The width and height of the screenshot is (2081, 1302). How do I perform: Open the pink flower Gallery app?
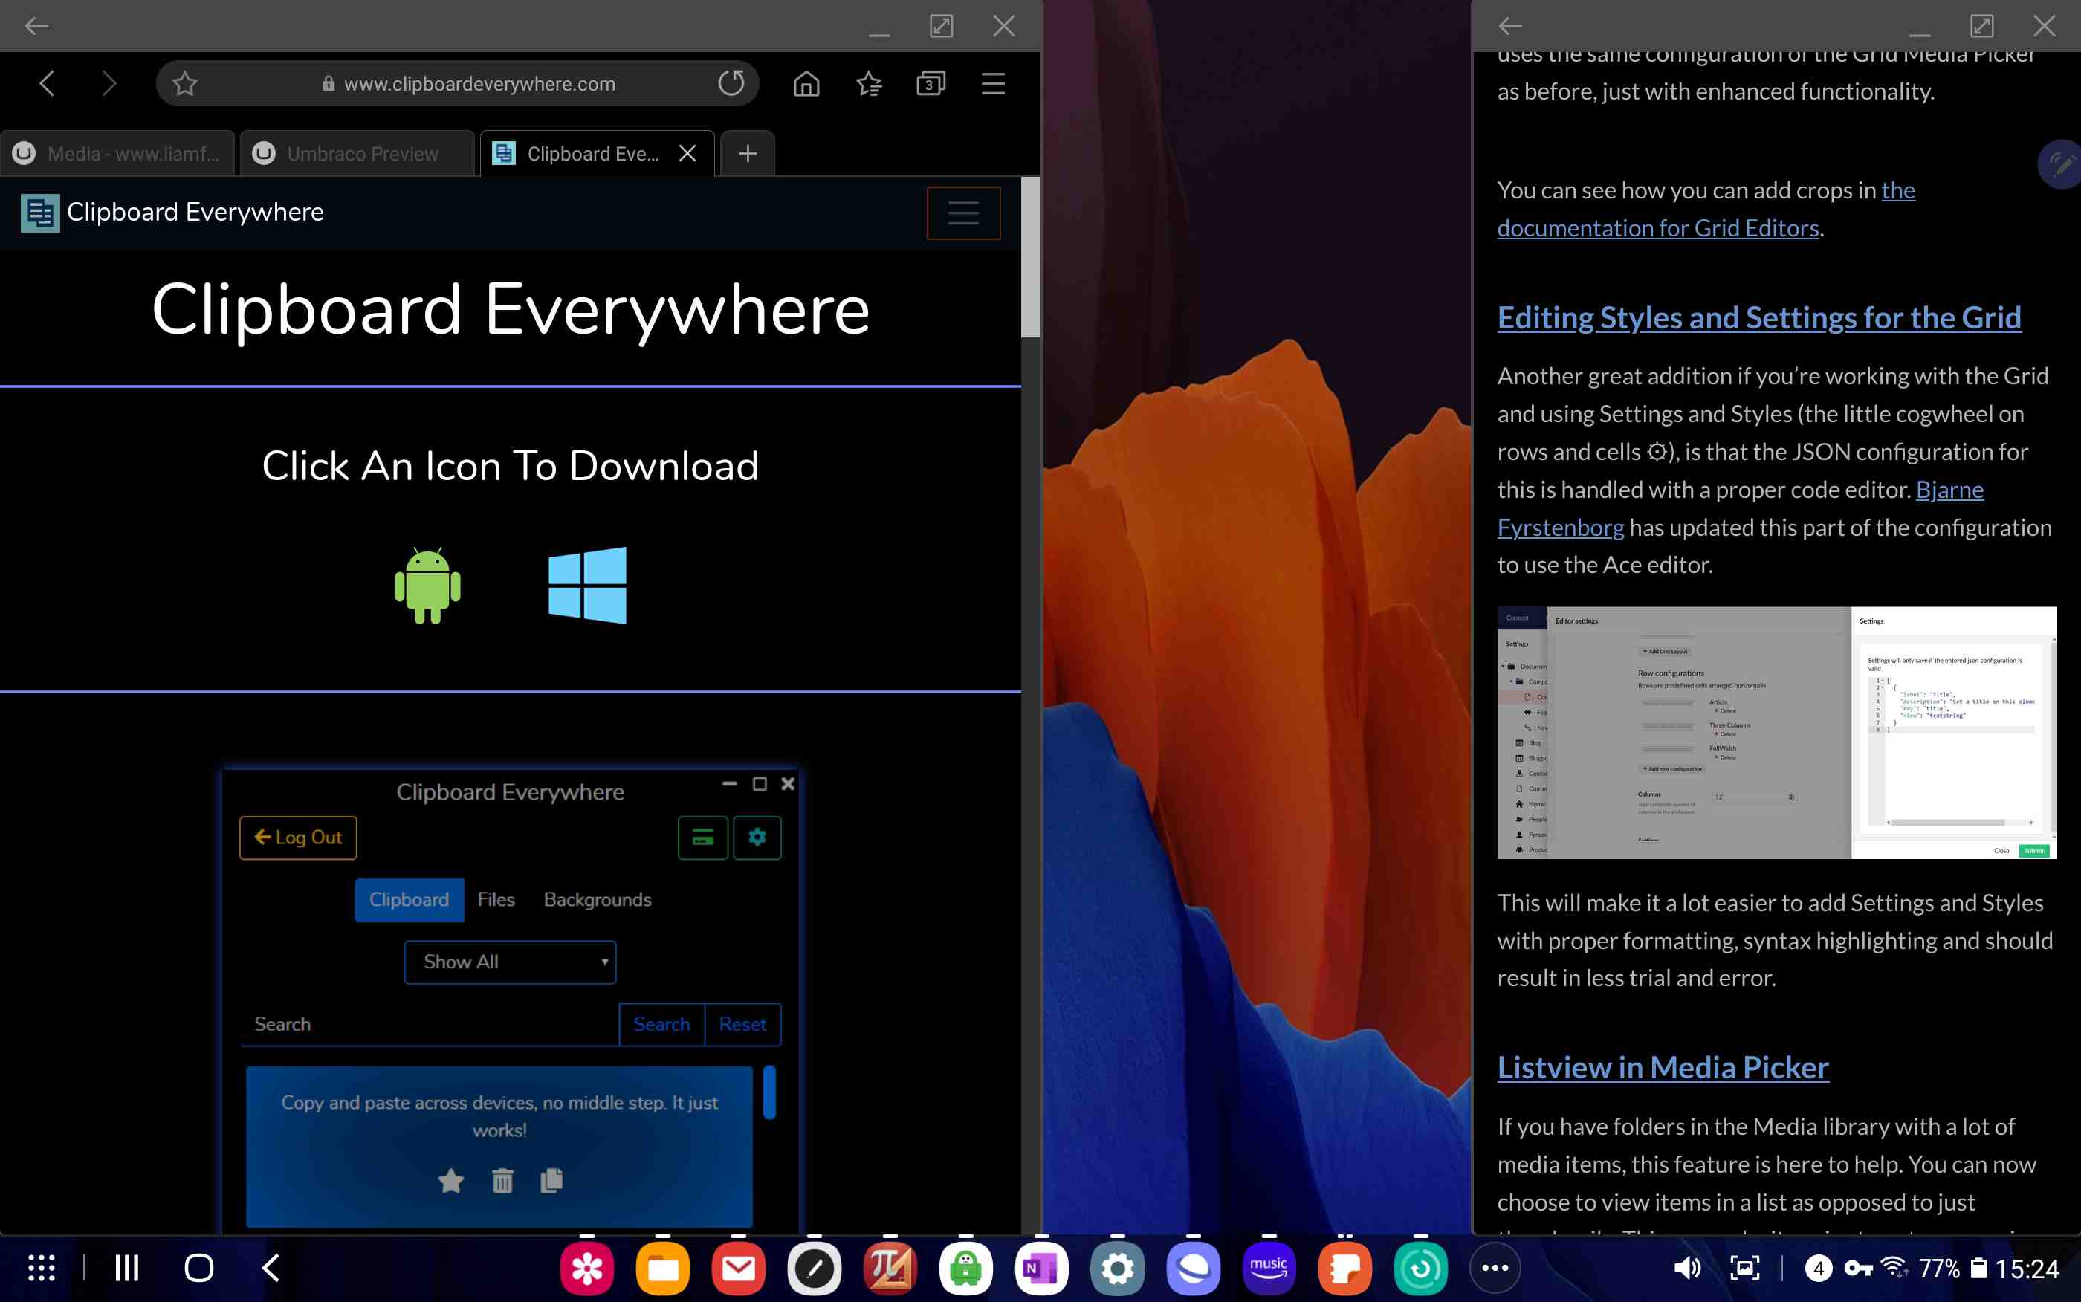pos(587,1268)
